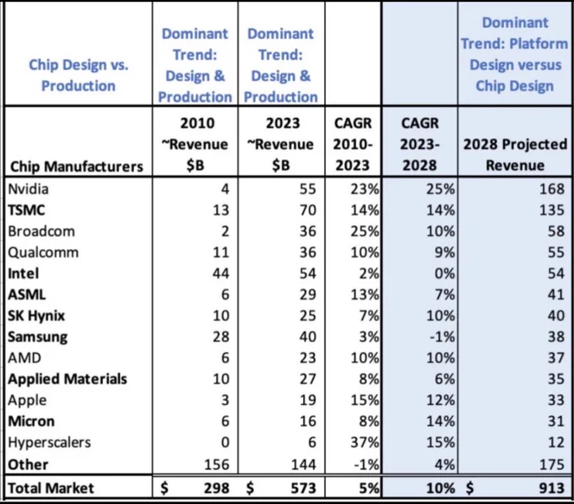
Task: Select TSMC's 2023 revenue value 70
Action: click(x=307, y=210)
